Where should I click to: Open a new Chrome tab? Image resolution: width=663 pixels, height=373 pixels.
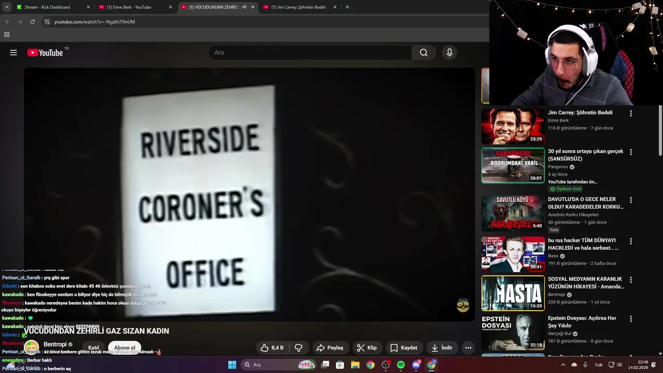(x=347, y=7)
